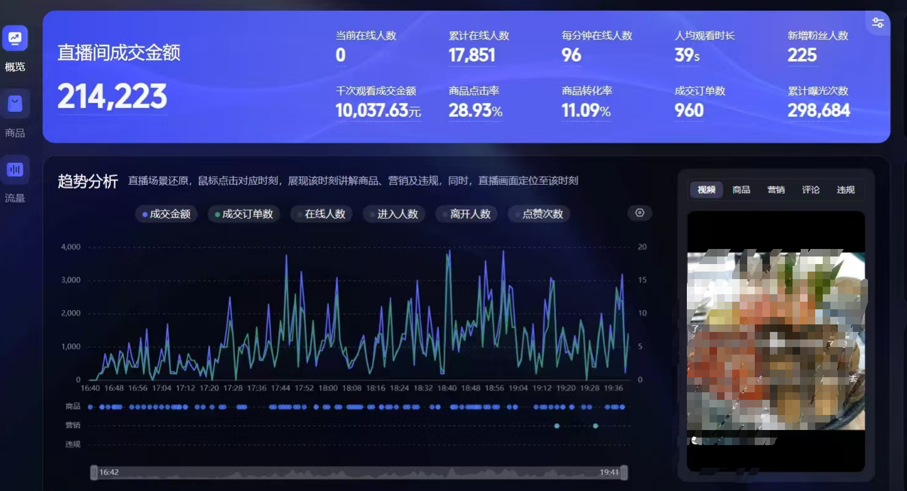The height and width of the screenshot is (491, 907).
Task: Enable the 进入人数 legend series
Action: tap(394, 214)
